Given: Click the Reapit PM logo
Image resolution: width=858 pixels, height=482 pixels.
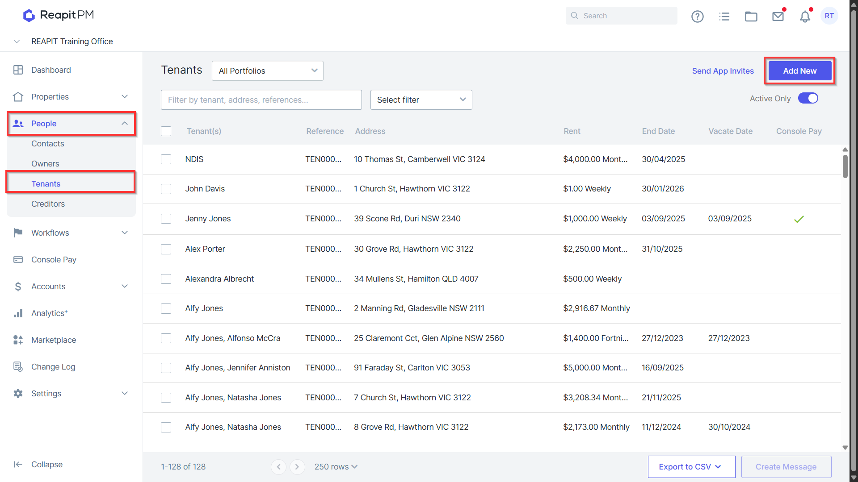Looking at the screenshot, I should coord(59,15).
